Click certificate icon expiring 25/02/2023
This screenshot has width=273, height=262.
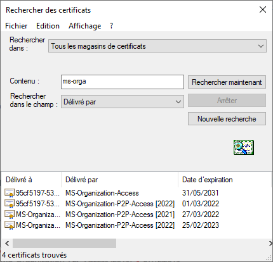pyautogui.click(x=10, y=225)
